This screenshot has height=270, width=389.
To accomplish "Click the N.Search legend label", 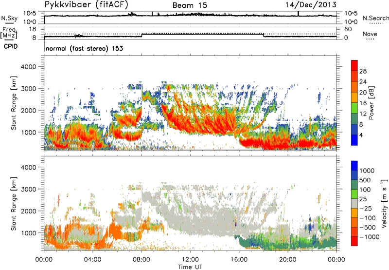I will pyautogui.click(x=375, y=18).
